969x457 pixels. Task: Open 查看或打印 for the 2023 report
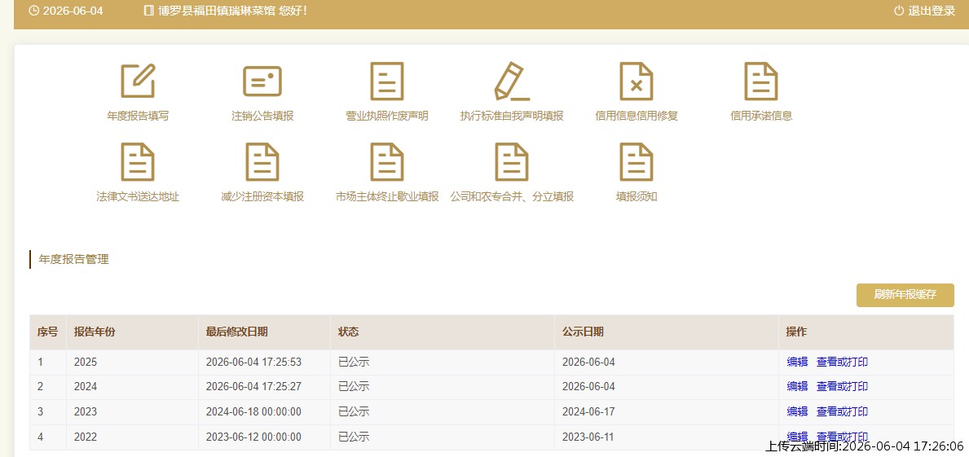tap(843, 412)
